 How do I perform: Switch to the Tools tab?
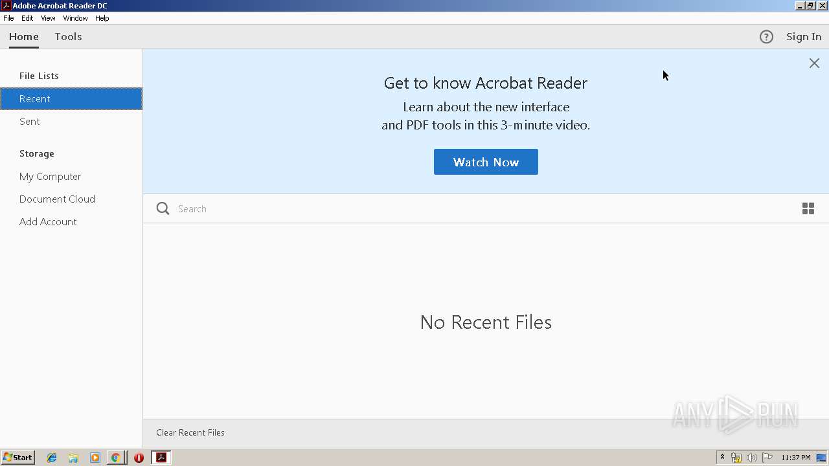[x=68, y=37]
